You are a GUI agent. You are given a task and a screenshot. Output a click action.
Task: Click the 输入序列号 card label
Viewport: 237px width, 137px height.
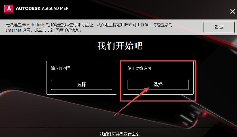pyautogui.click(x=61, y=68)
